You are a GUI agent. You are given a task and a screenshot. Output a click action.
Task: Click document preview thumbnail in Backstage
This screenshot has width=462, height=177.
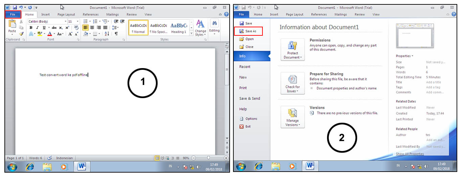pyautogui.click(x=415, y=36)
